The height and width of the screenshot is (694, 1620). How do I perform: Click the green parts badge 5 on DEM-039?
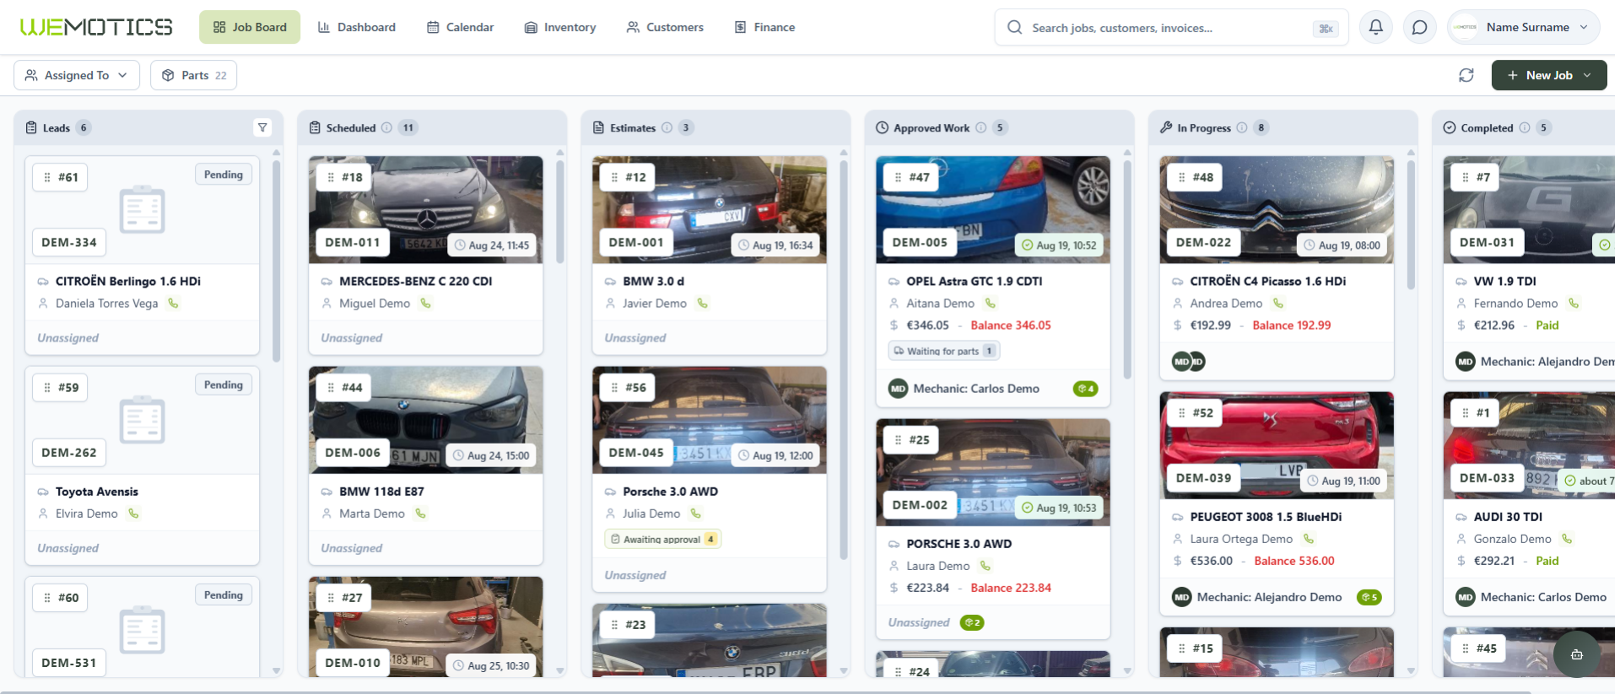1369,597
